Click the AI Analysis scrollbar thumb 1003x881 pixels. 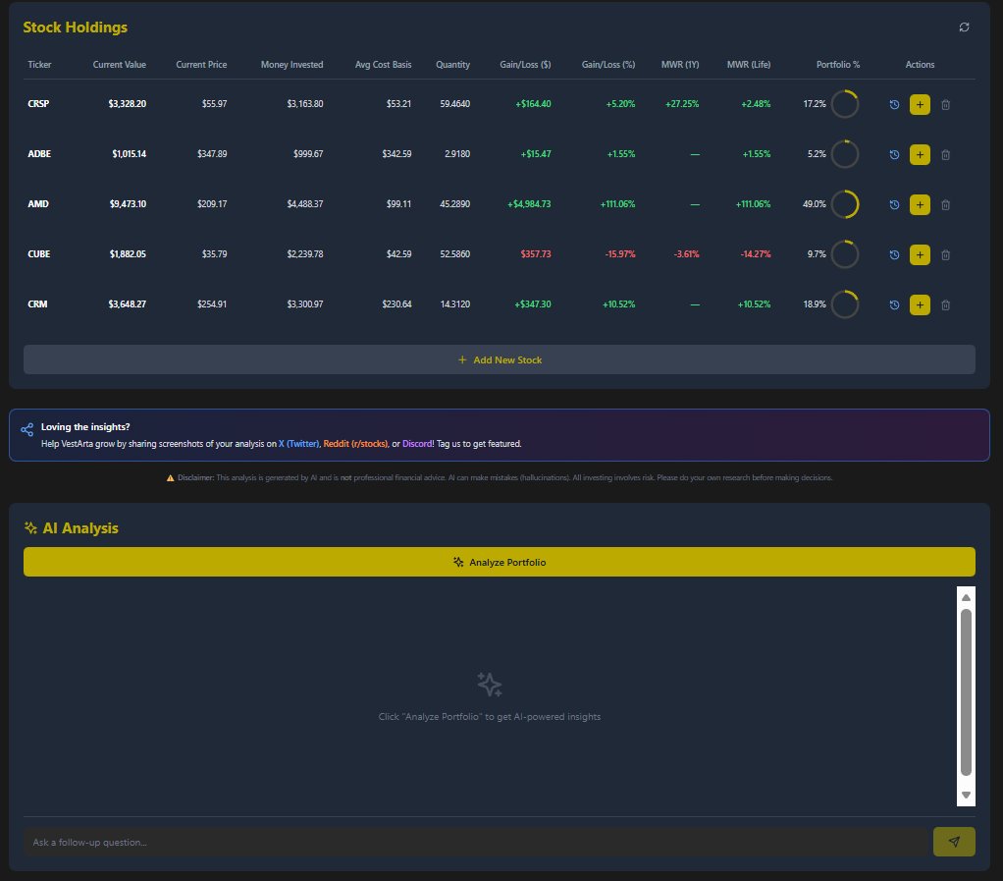click(966, 692)
